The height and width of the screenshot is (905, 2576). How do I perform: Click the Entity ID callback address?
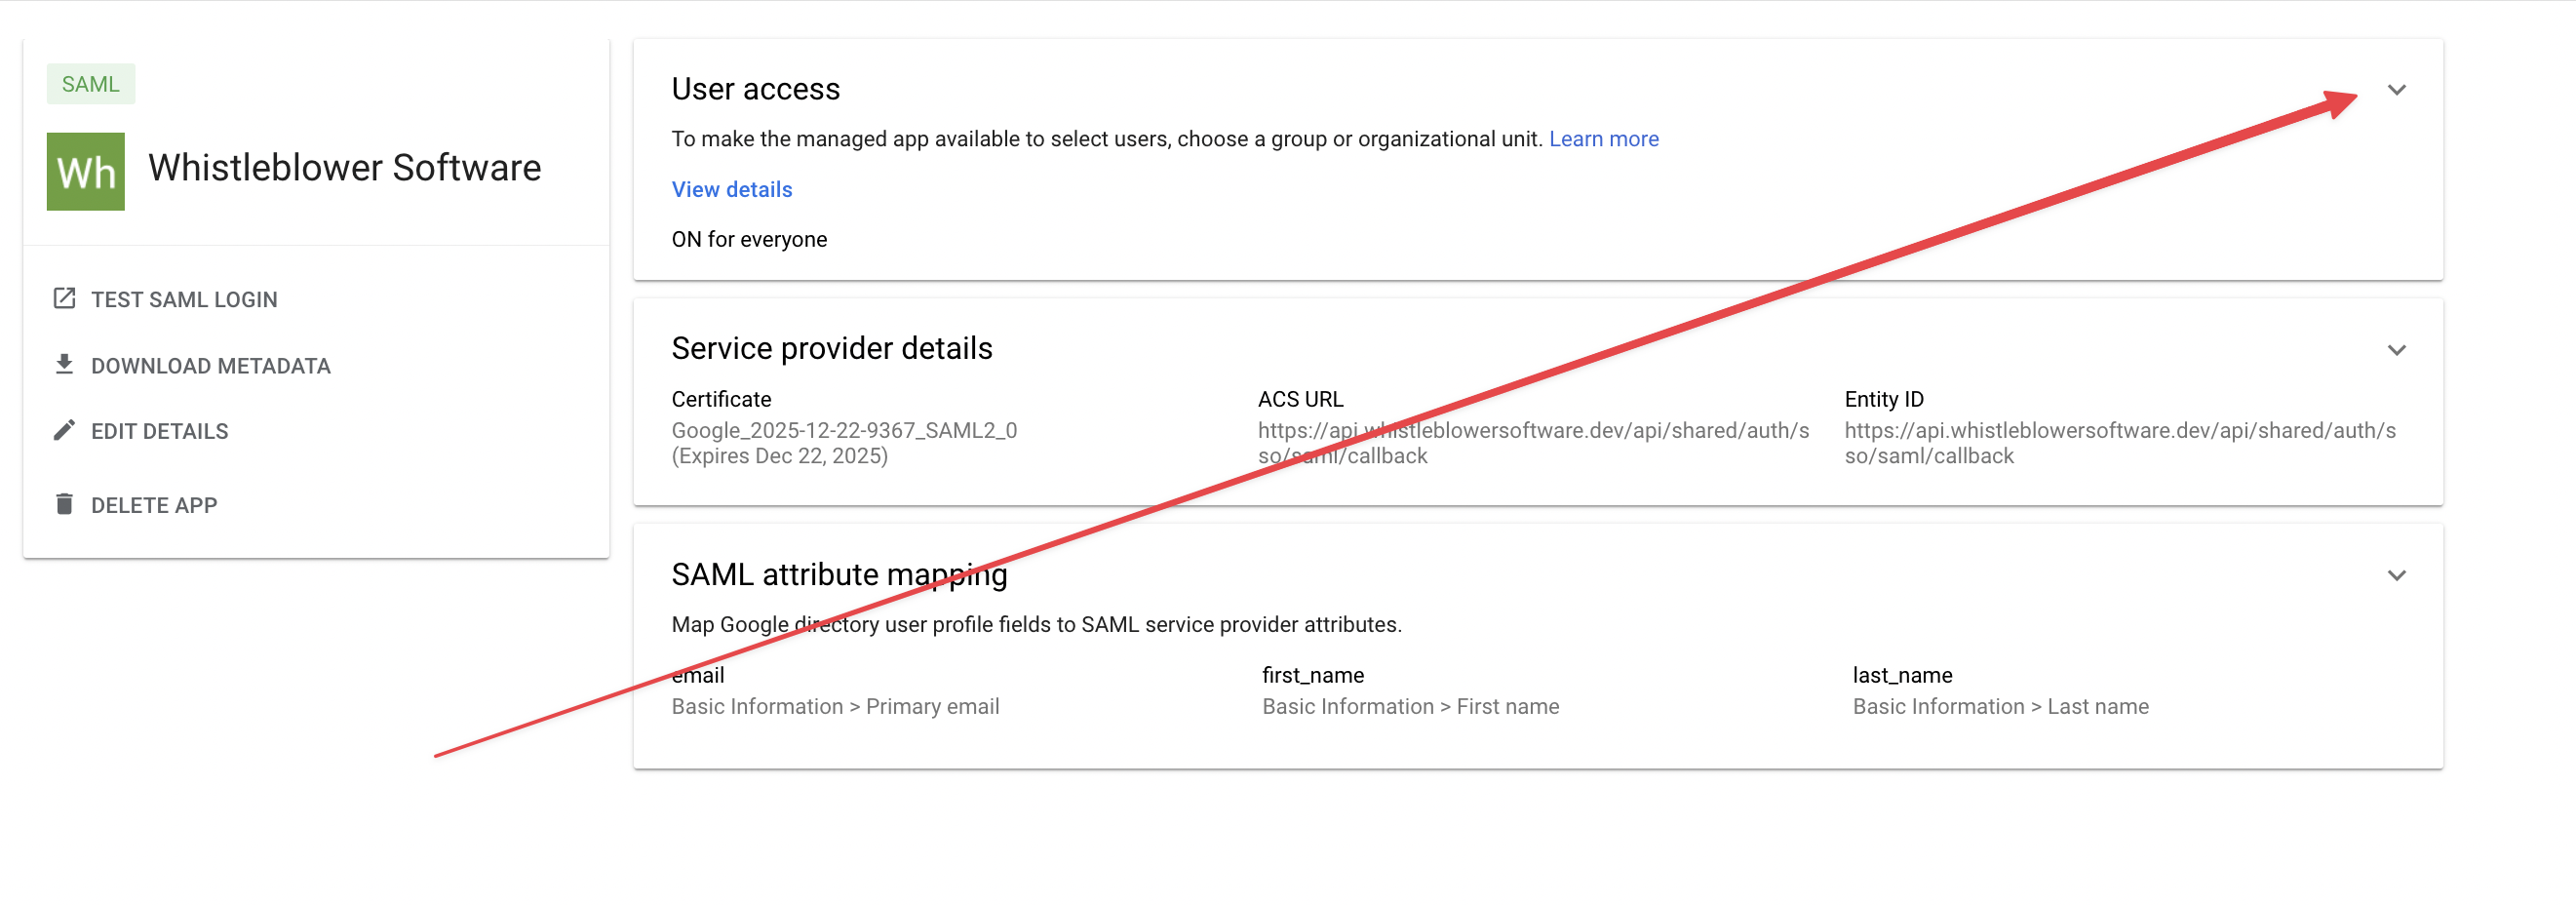click(x=2120, y=443)
